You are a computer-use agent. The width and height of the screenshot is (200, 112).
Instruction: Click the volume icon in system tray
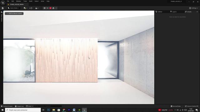177,110
